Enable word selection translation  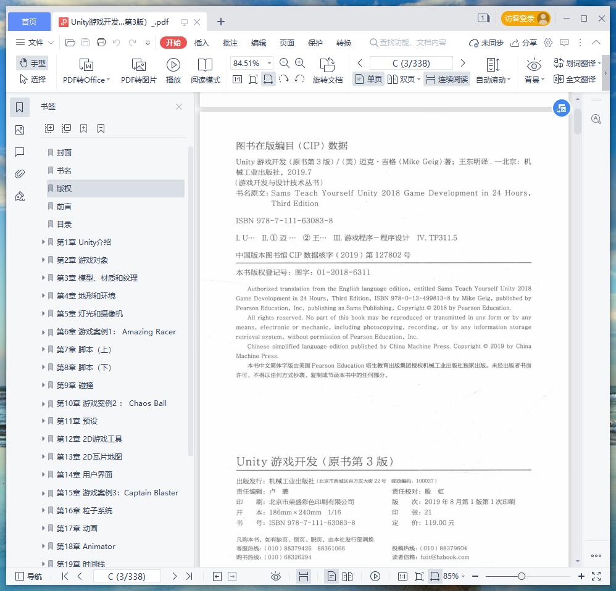[576, 63]
